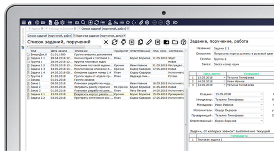274x151 pixels.
Task: Open the dropdown of the Исполнитель field
Action: (261, 110)
